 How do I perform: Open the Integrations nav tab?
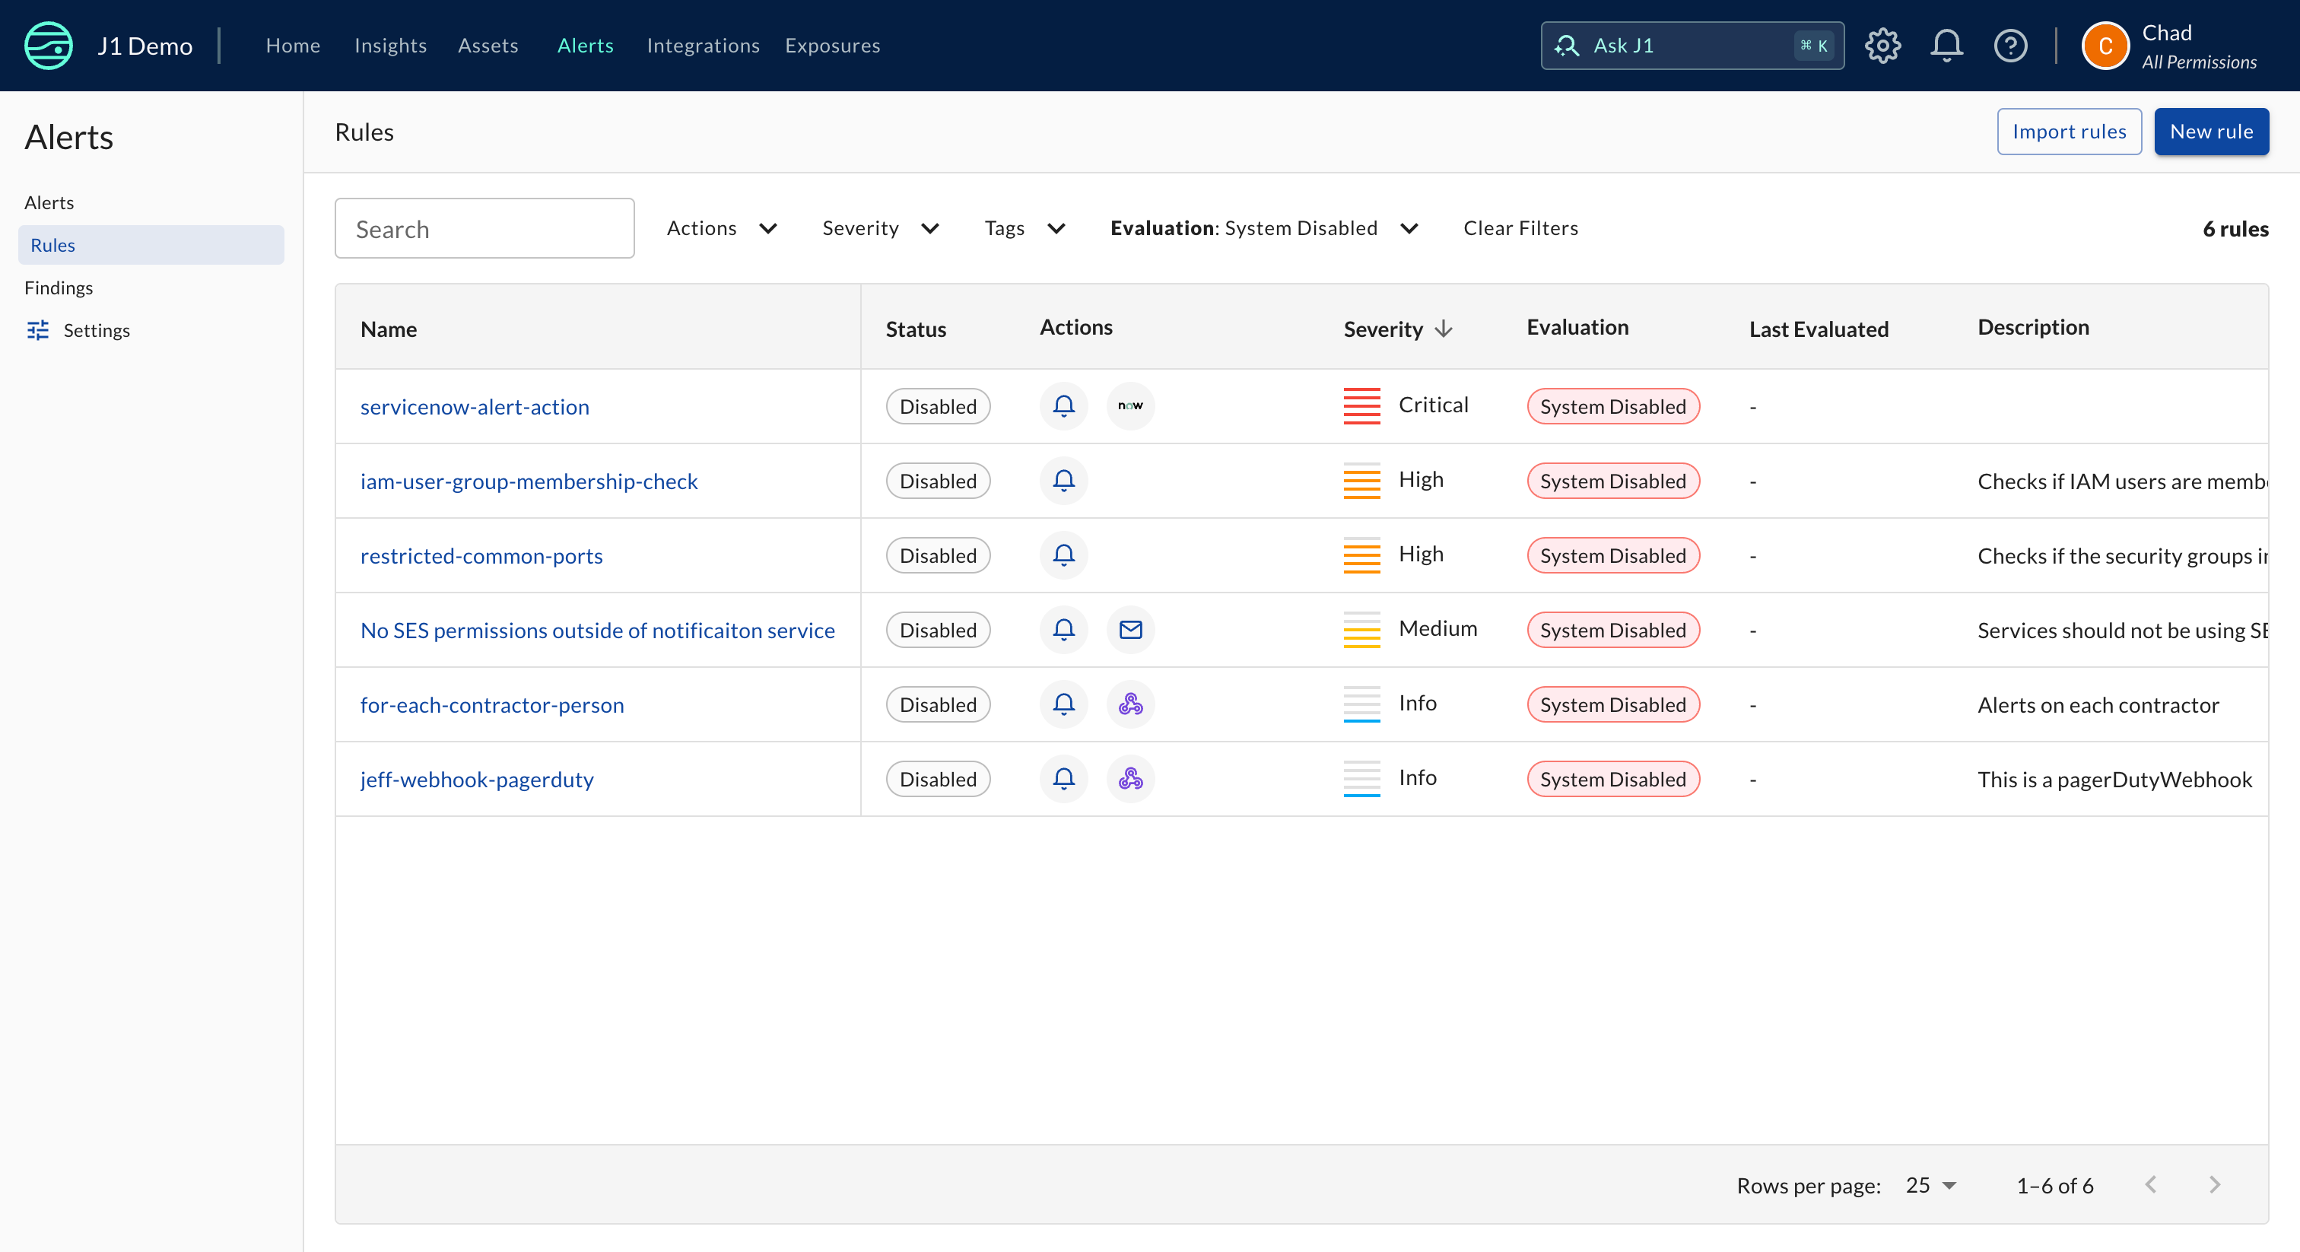click(703, 46)
